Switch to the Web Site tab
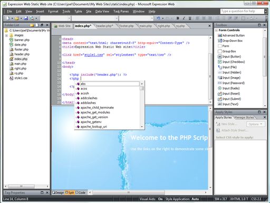The height and width of the screenshot is (203, 270). point(62,26)
